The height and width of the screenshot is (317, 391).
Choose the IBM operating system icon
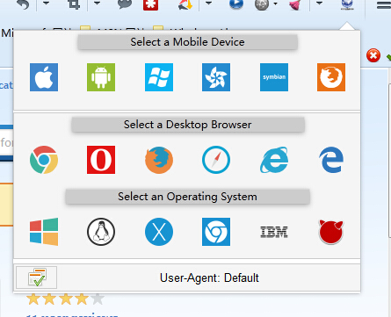274,232
